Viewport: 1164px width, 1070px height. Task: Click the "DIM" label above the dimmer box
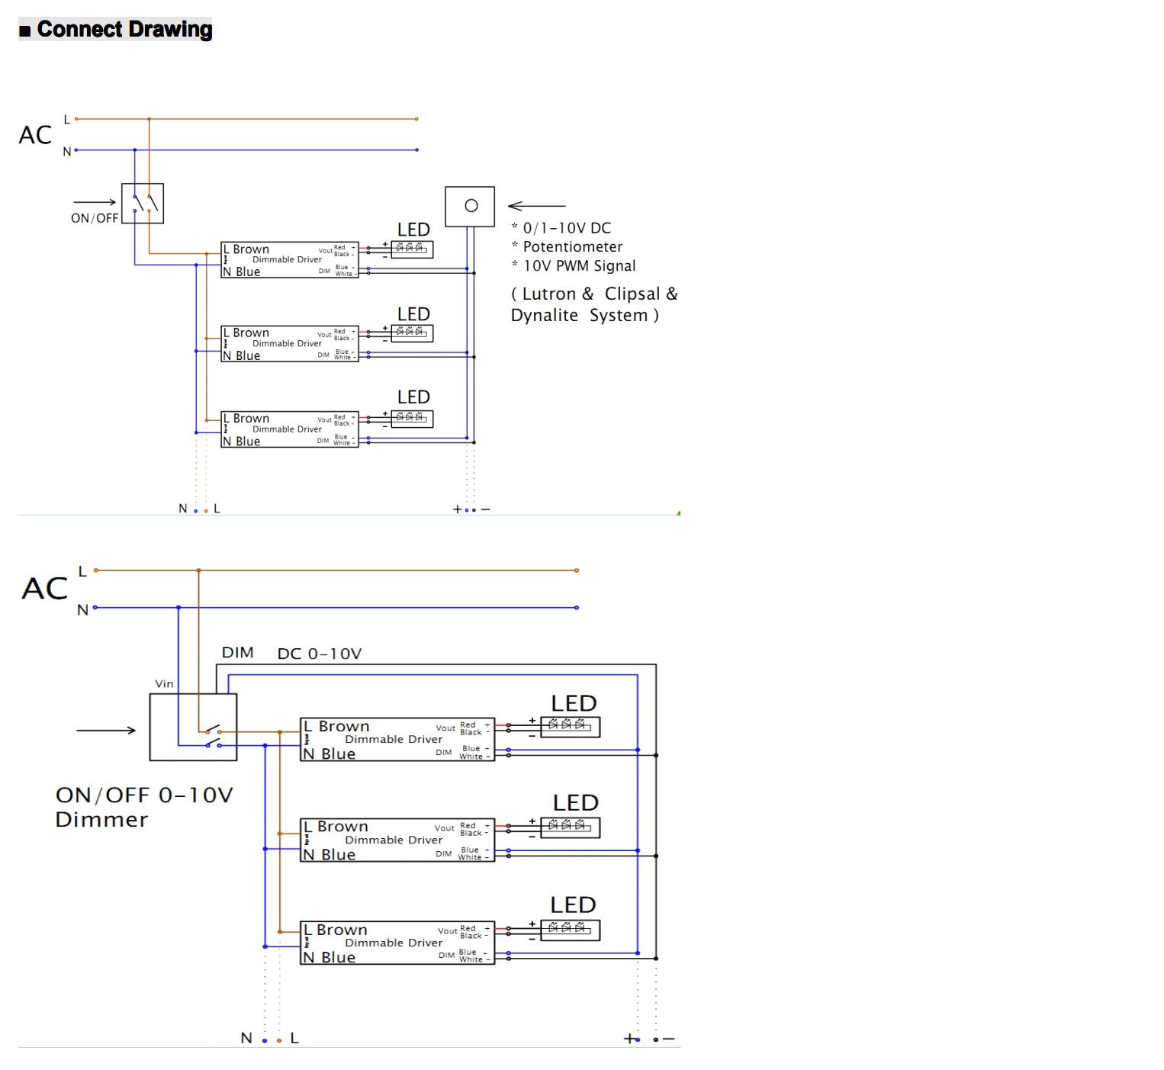238,653
